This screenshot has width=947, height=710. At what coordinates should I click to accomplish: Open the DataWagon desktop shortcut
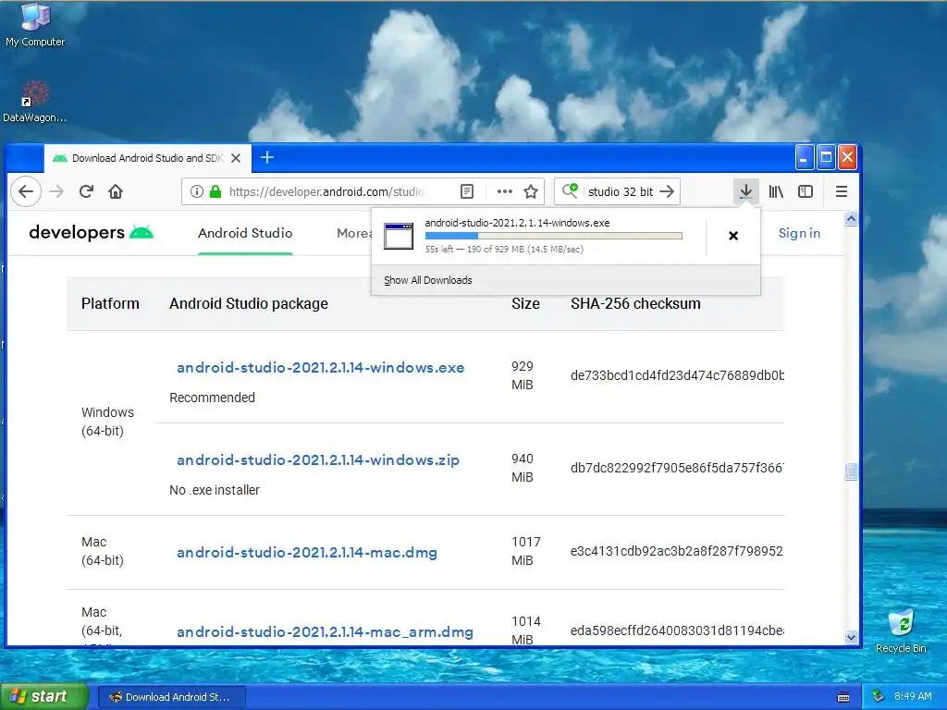[35, 102]
